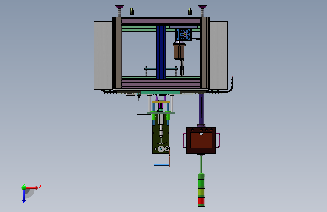The image size is (327, 212).
Task: Click the blue Z axis arrow of the triad
Action: [x=24, y=196]
